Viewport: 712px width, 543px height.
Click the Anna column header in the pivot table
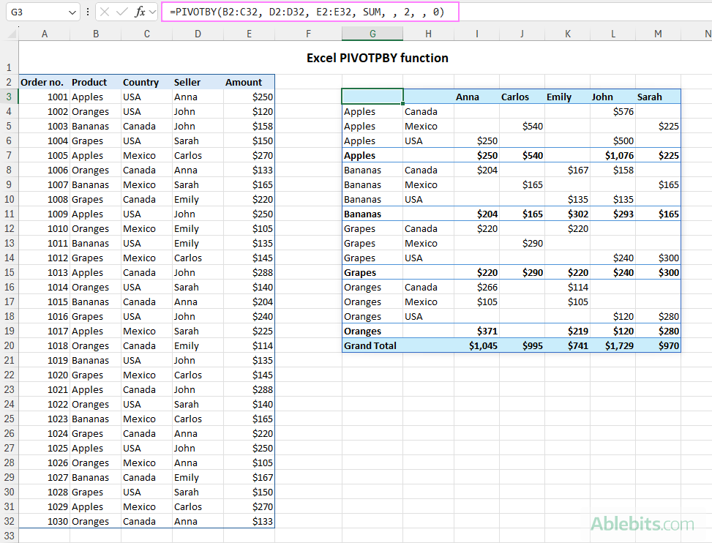tap(468, 97)
